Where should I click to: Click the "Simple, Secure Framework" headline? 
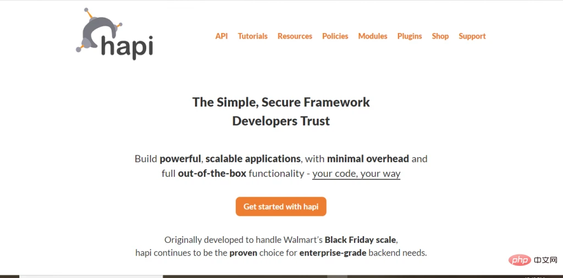click(281, 102)
